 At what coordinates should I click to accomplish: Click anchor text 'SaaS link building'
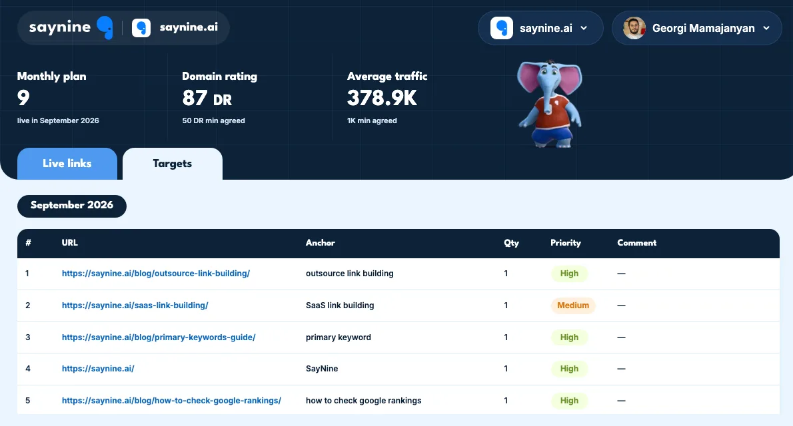click(340, 306)
